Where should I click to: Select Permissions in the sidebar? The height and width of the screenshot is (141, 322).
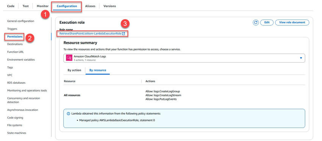(x=15, y=37)
